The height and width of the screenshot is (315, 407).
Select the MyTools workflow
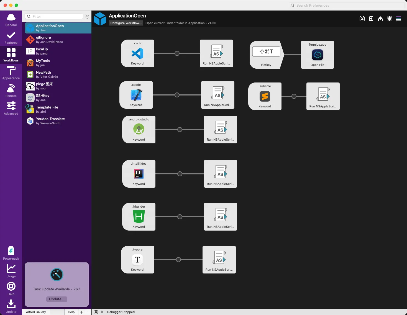coord(58,63)
